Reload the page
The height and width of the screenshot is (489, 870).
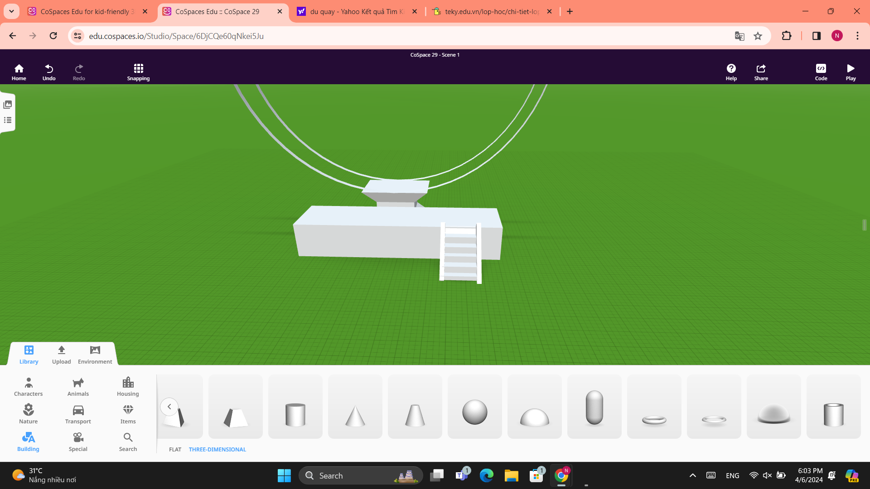pyautogui.click(x=53, y=36)
